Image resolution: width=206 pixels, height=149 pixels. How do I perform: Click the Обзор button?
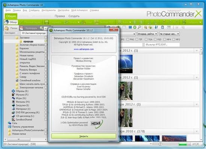coord(11,22)
